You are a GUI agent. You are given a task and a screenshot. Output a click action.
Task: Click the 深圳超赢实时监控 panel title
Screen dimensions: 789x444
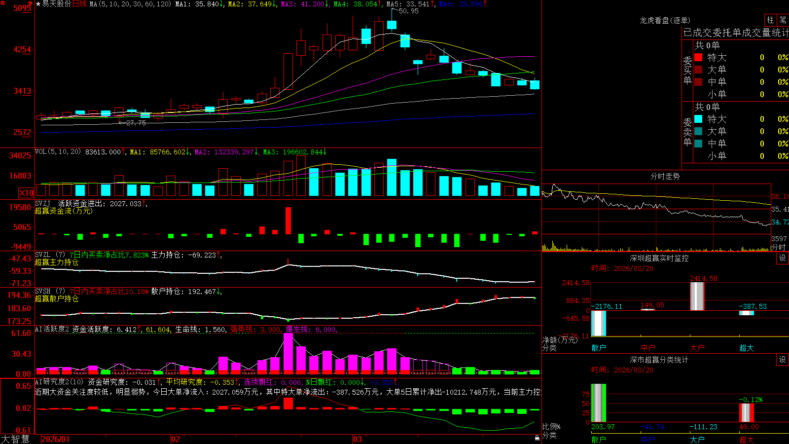coord(659,258)
